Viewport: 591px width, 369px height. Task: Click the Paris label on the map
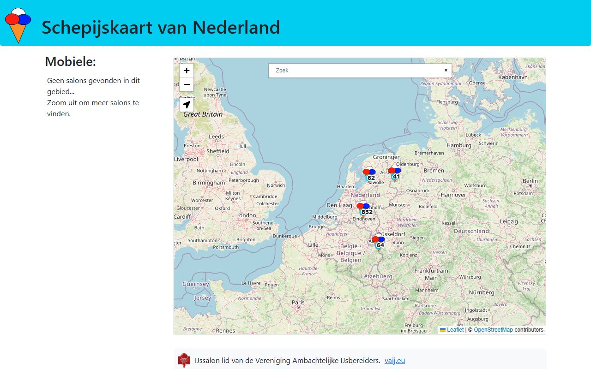click(298, 303)
